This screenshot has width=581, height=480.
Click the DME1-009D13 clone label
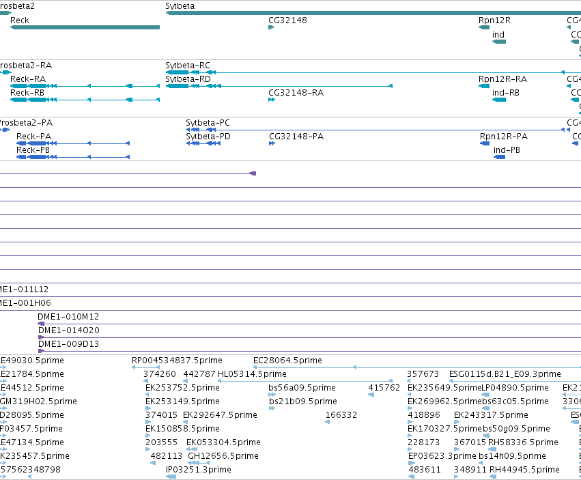click(x=68, y=344)
